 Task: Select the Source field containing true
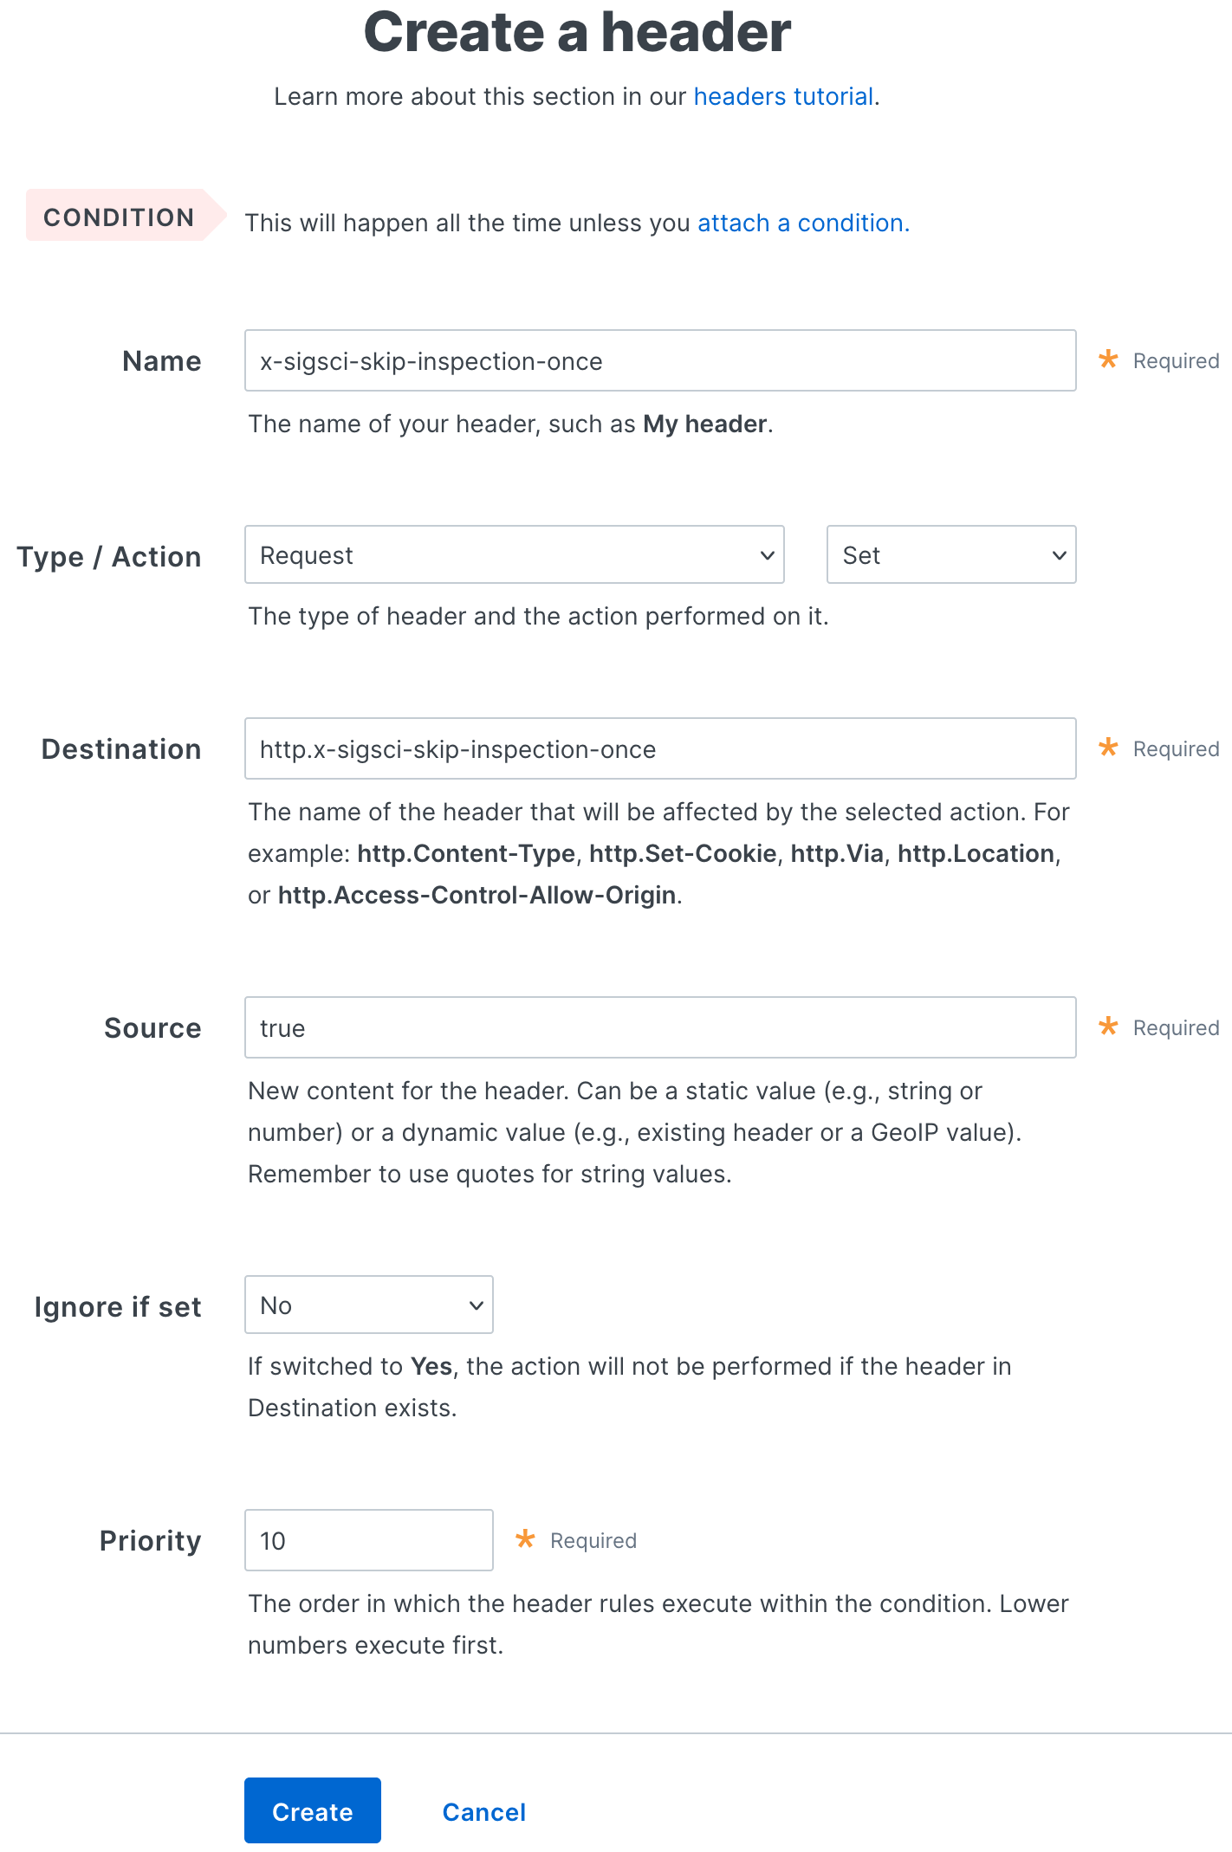point(660,1027)
